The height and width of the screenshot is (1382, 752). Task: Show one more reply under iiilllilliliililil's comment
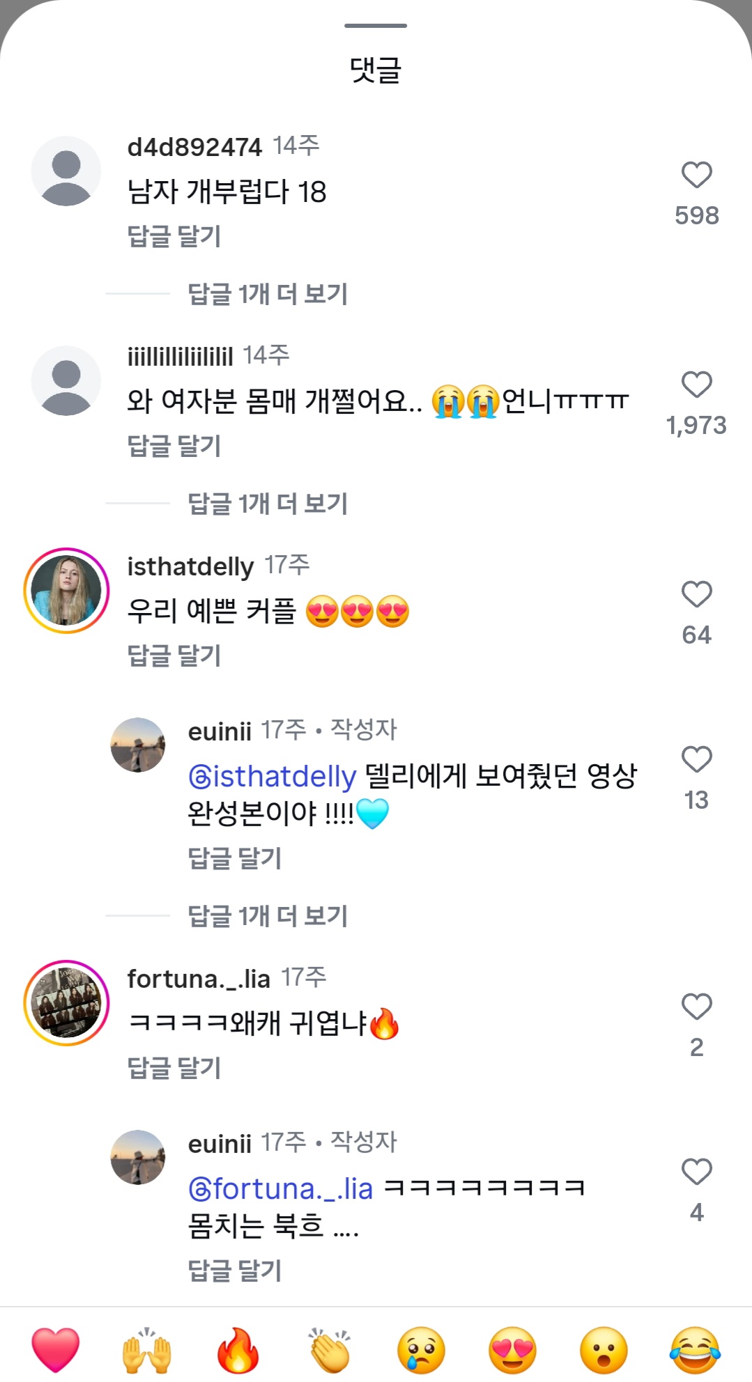pyautogui.click(x=268, y=504)
